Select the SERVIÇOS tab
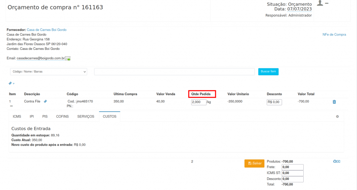357x190 pixels. [x=86, y=116]
